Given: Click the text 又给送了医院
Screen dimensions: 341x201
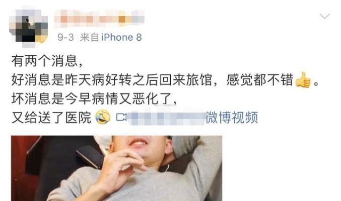Looking at the screenshot, I should coord(51,118).
